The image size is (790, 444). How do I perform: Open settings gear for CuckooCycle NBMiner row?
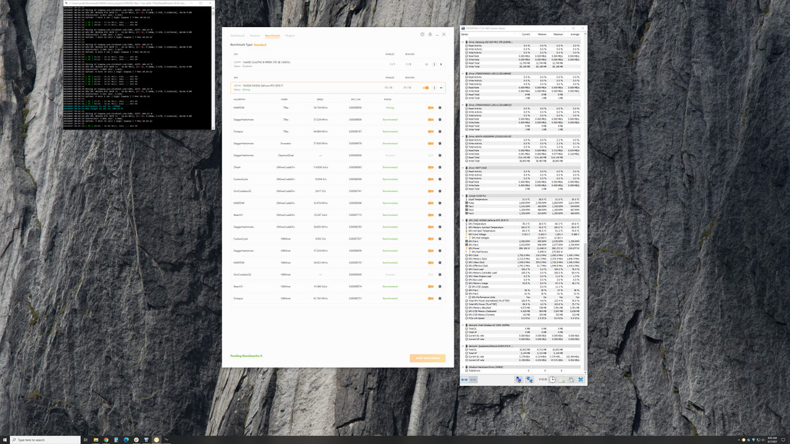[x=440, y=239]
